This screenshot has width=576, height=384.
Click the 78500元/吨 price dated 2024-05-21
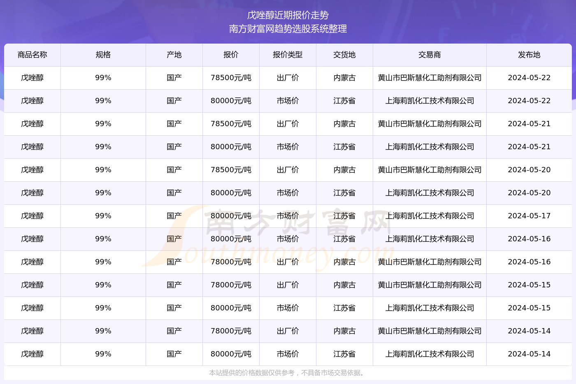point(231,124)
